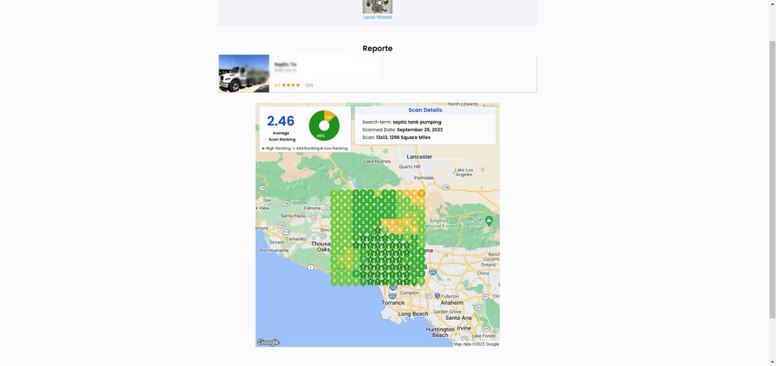Screen dimensions: 776x366
Task: Click the Santa Ana map label
Action: tap(458, 318)
